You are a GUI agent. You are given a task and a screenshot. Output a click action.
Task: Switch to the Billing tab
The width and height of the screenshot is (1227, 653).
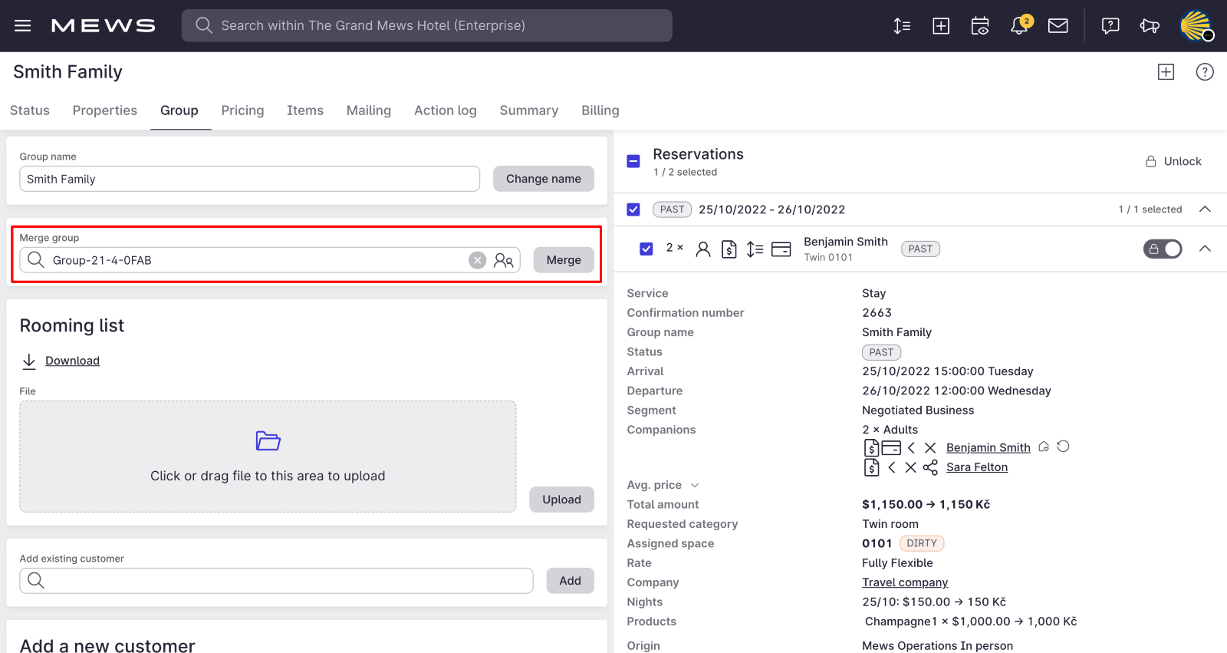click(600, 110)
